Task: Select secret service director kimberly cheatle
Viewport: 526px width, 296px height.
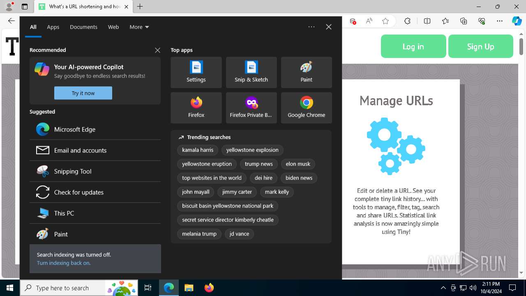Action: (228, 220)
